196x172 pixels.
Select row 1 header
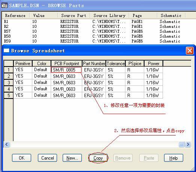pos(9,70)
